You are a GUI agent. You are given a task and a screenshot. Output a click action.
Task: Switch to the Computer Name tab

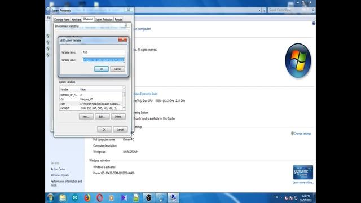[61, 20]
